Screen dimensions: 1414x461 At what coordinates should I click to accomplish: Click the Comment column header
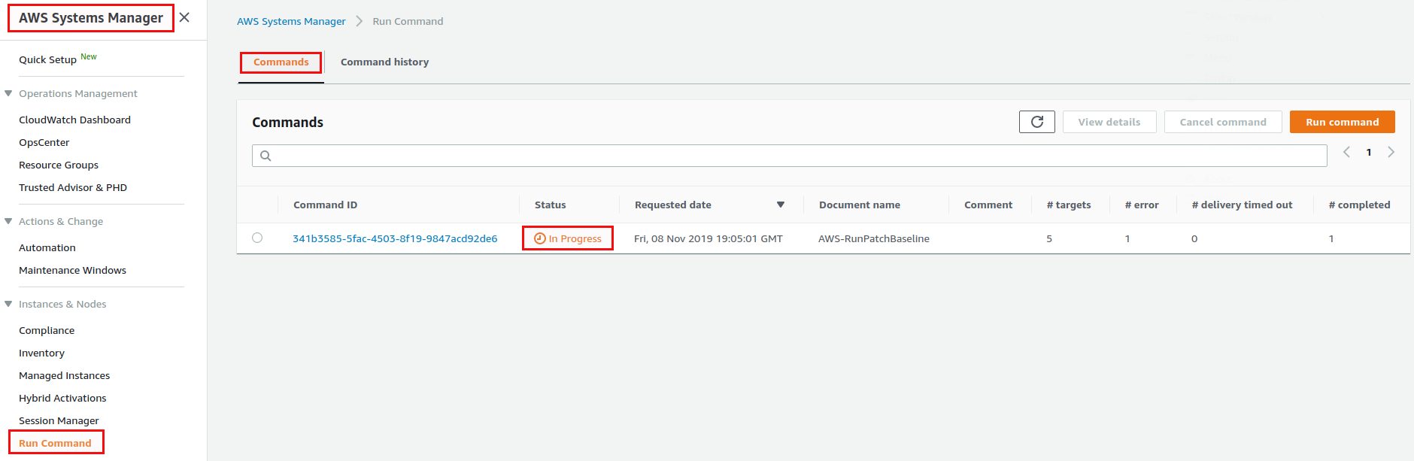[988, 205]
